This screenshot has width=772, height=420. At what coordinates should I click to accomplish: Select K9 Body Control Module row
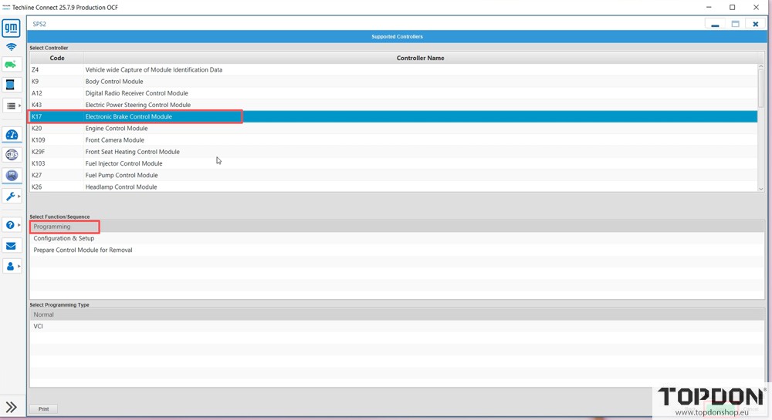point(113,82)
